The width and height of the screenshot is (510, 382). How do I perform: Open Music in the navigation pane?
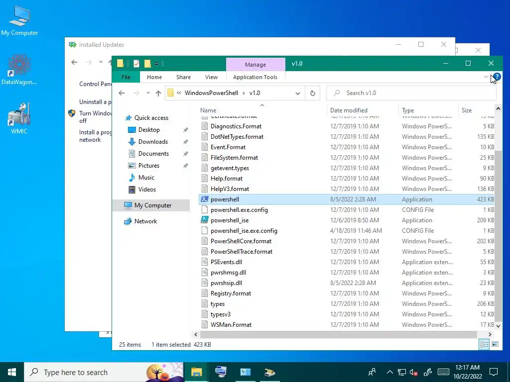(x=146, y=178)
